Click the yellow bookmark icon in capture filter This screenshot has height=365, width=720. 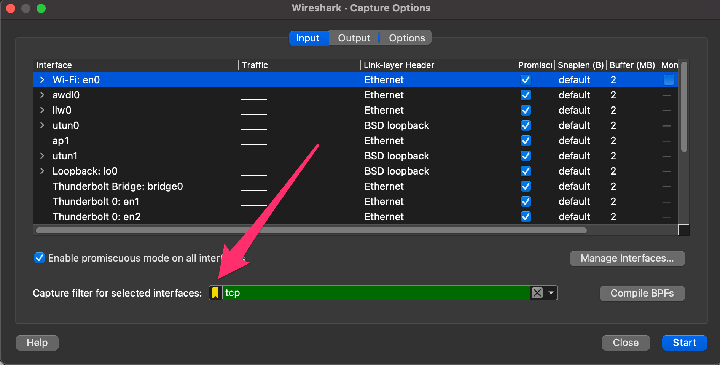pos(215,293)
